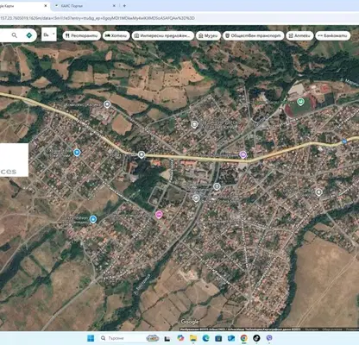Open File Explorer from the taskbar

coord(193,338)
